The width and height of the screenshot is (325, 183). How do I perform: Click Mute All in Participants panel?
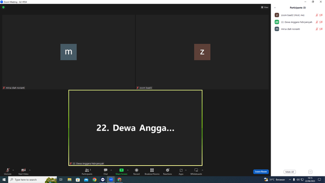click(x=289, y=172)
